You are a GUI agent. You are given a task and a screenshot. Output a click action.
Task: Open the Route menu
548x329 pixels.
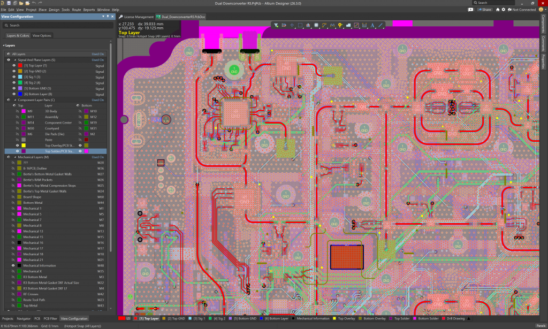(77, 10)
